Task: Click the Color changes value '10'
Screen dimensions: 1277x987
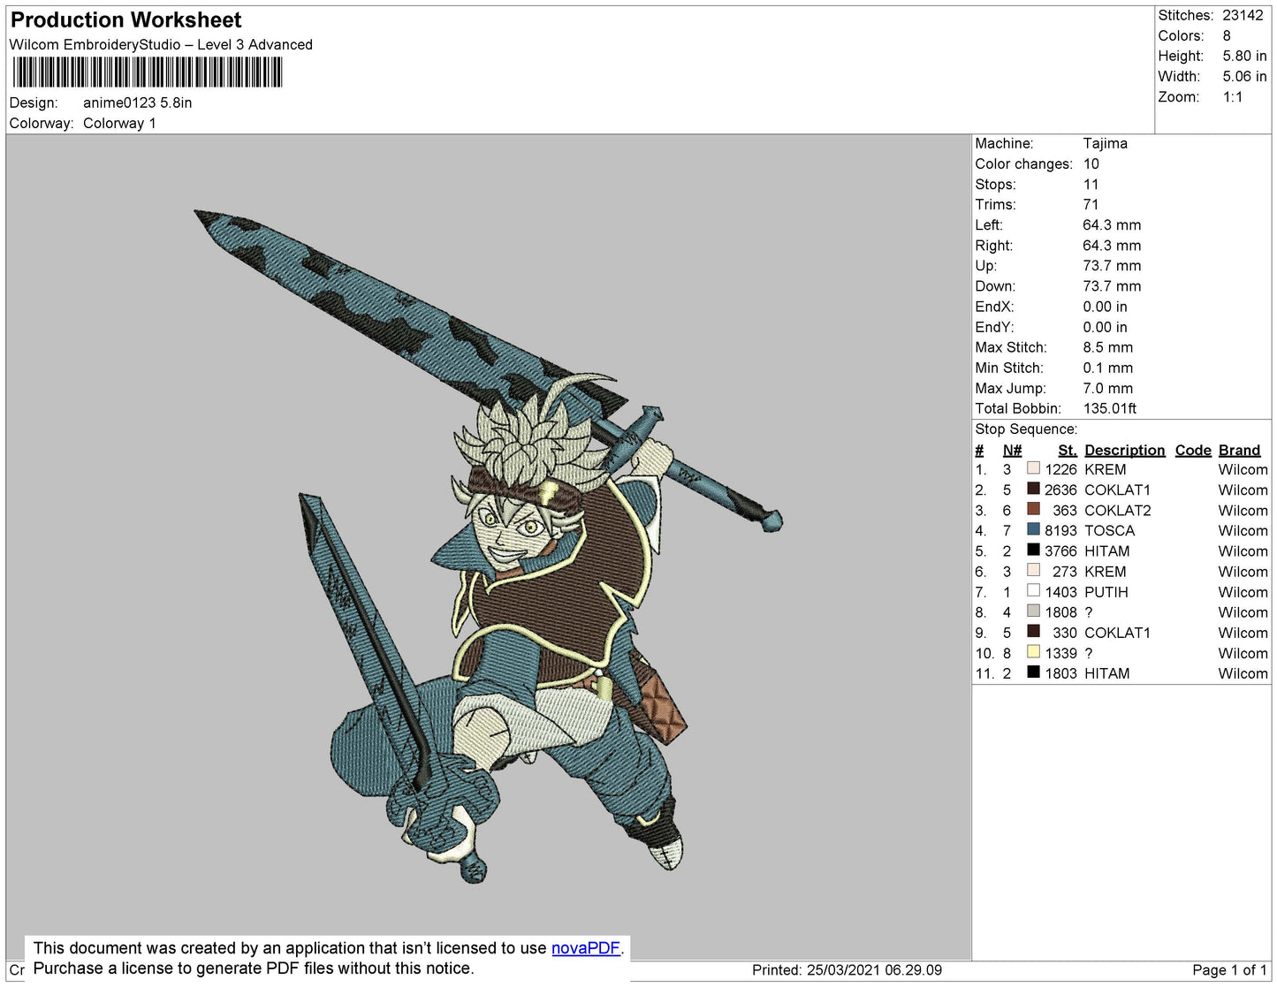Action: pos(1091,163)
